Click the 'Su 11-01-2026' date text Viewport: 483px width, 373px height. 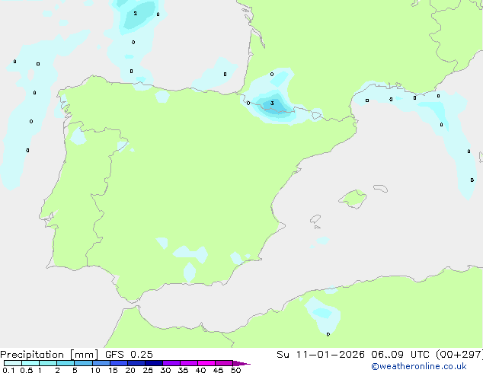click(x=321, y=355)
